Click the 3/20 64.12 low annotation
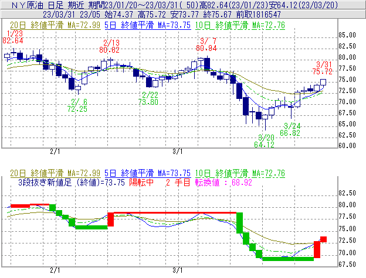 pos(264,141)
